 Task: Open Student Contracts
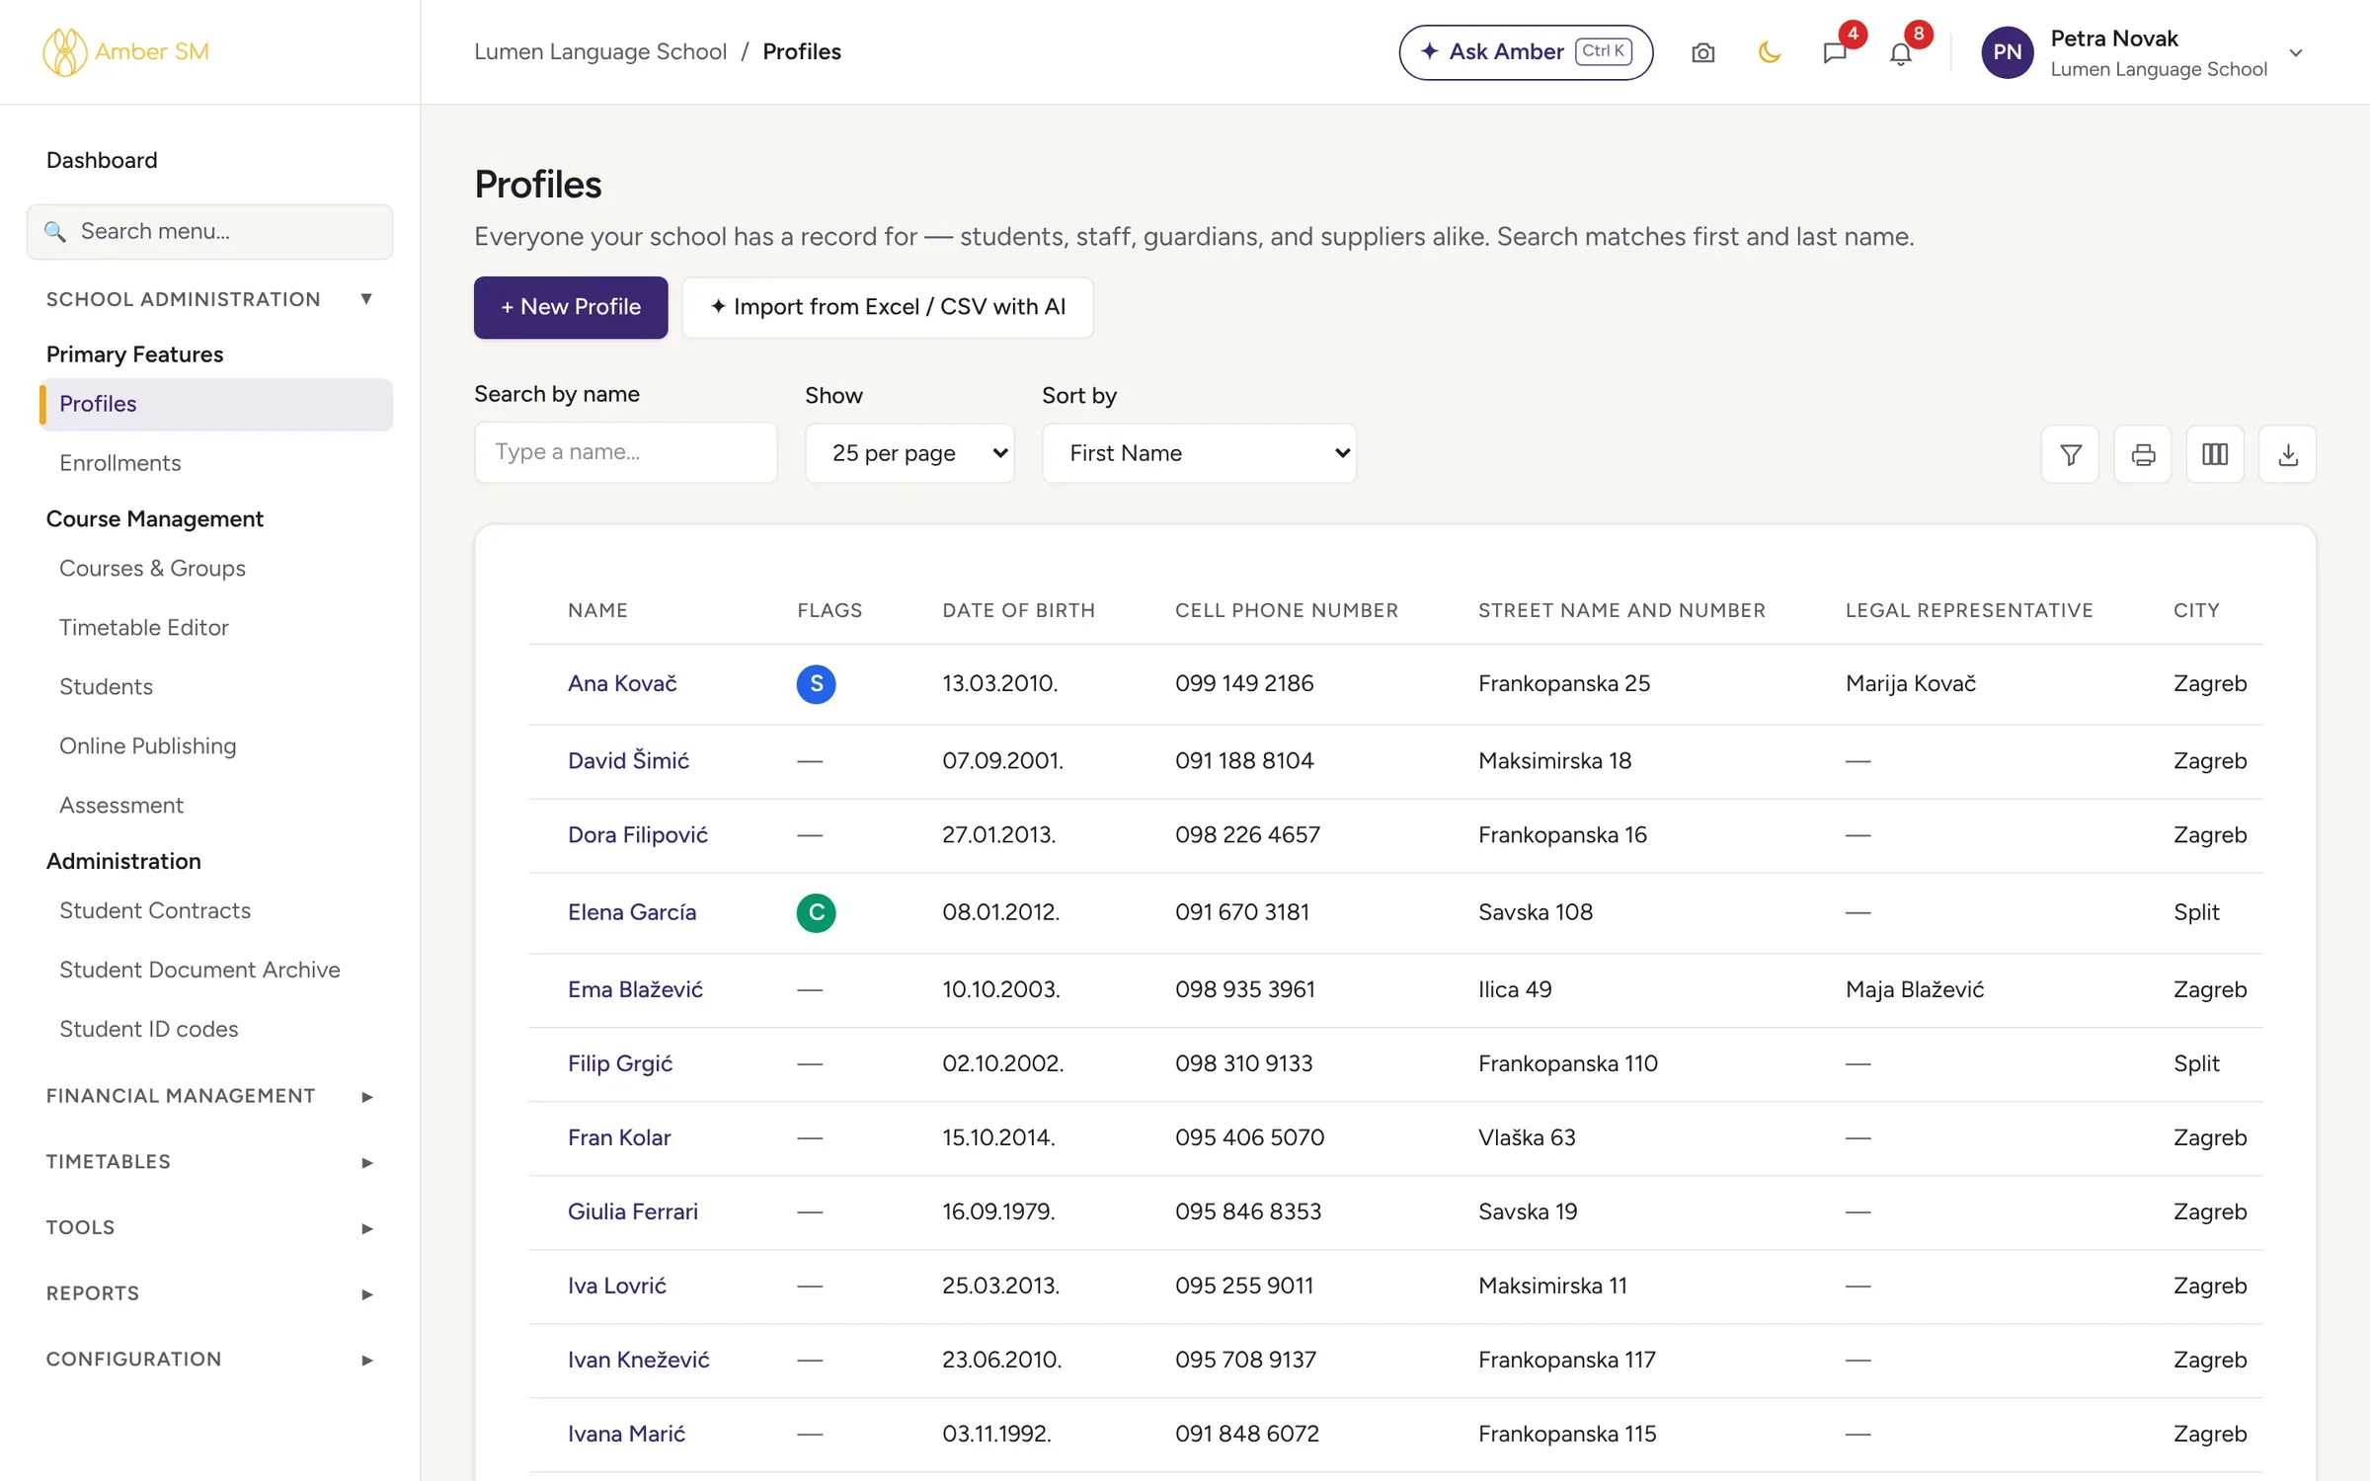coord(155,910)
